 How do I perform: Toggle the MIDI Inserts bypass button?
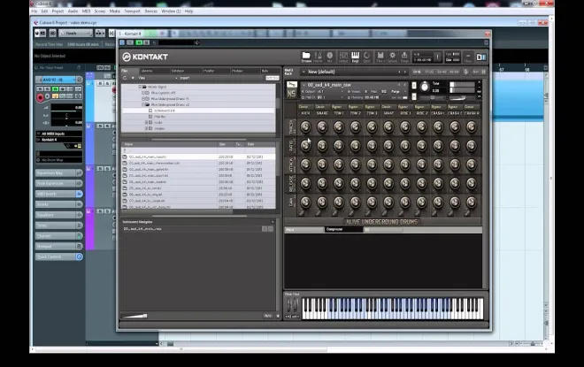coord(79,194)
